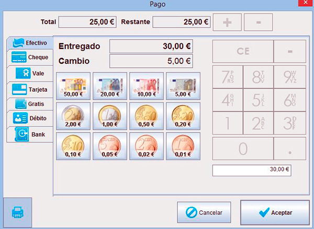Viewport: 314px width, 229px height.
Task: Click the Entregado amount field
Action: tap(151, 46)
